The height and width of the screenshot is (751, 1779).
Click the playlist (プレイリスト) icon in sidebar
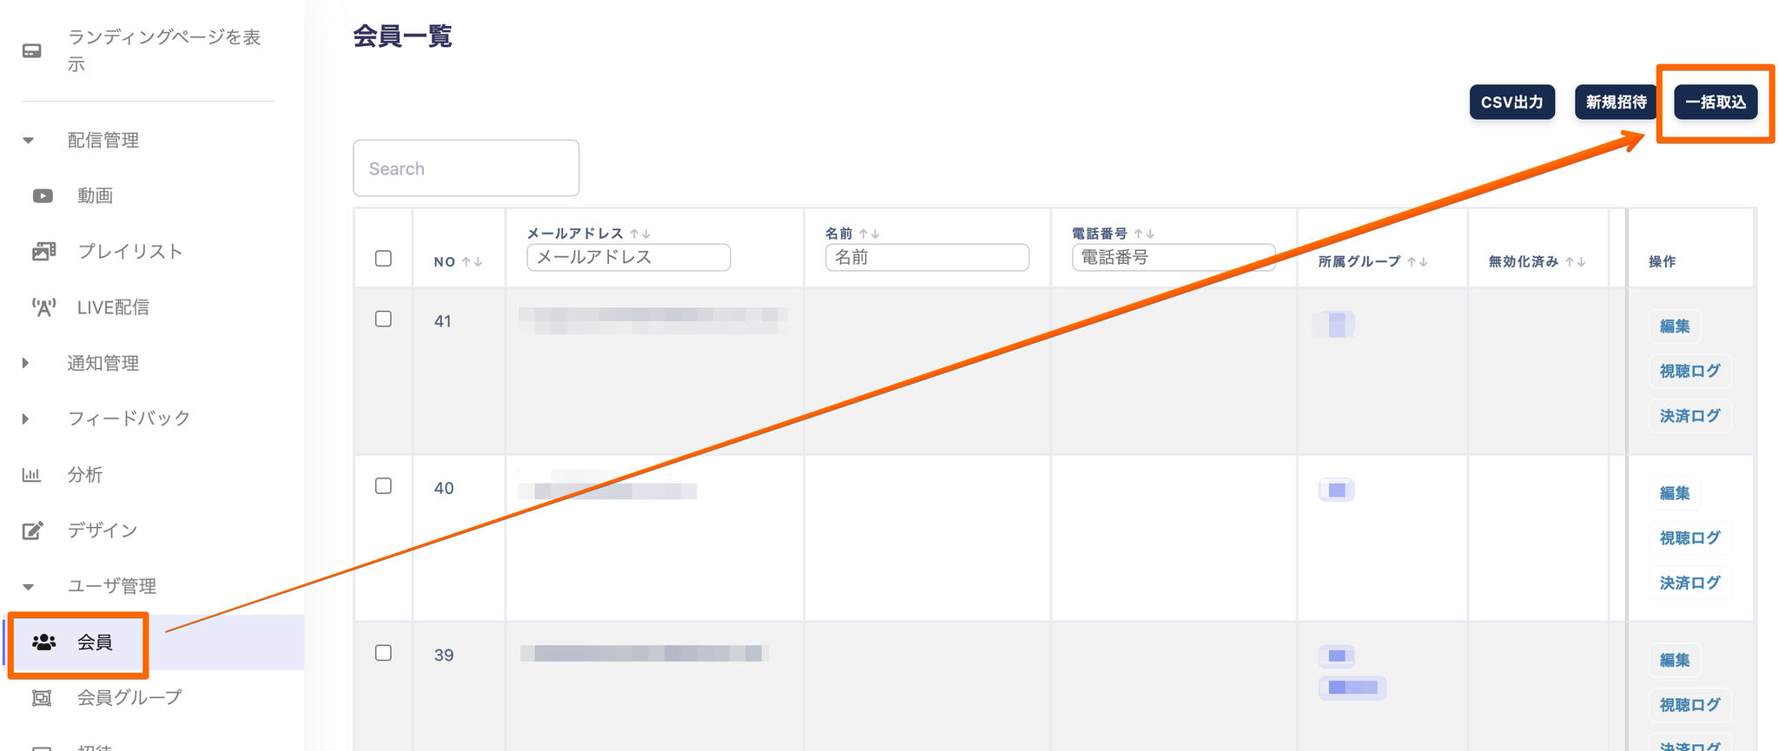click(x=43, y=252)
